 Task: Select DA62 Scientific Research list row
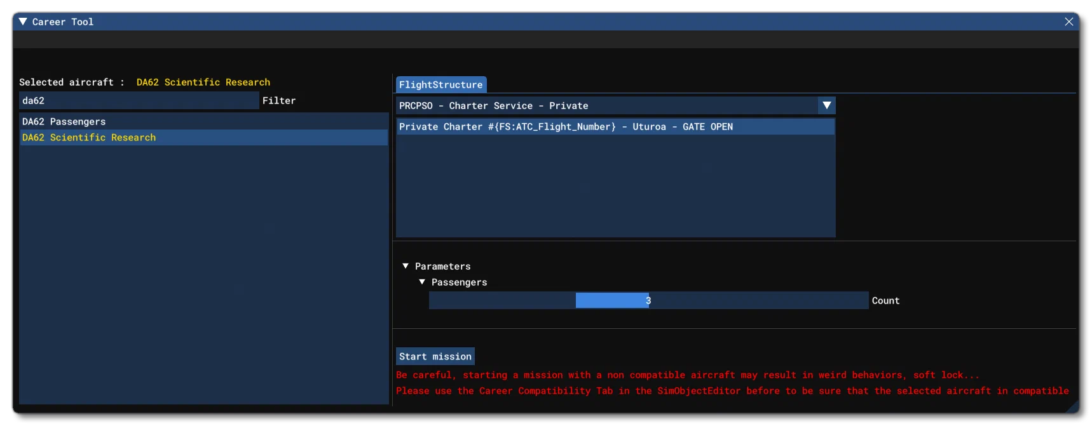tap(203, 137)
